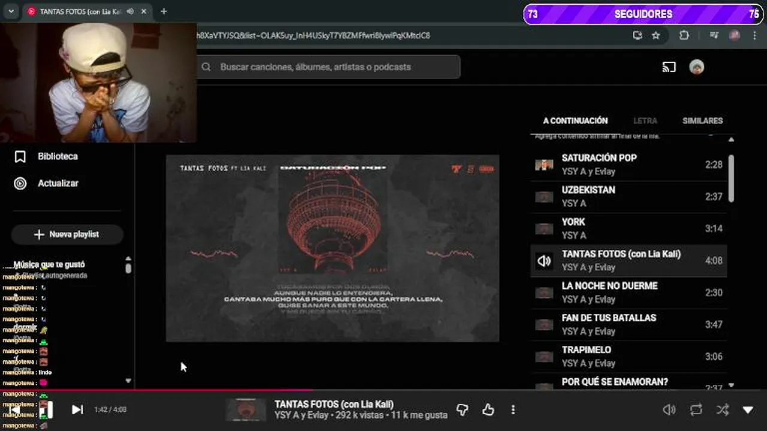Open the browser extensions puzzle icon

click(684, 35)
